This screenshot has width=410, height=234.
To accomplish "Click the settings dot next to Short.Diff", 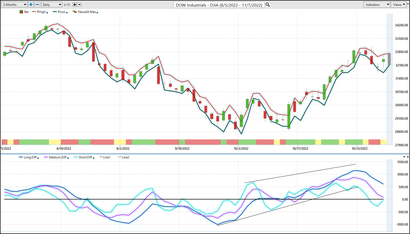I will point(94,158).
